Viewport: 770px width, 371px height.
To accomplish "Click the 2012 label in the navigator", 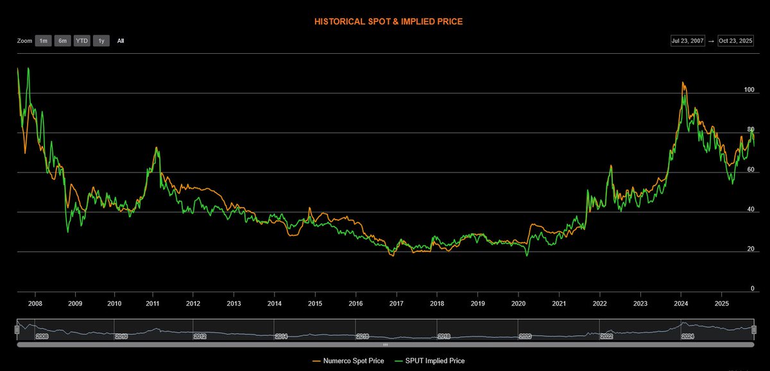I will pos(200,336).
